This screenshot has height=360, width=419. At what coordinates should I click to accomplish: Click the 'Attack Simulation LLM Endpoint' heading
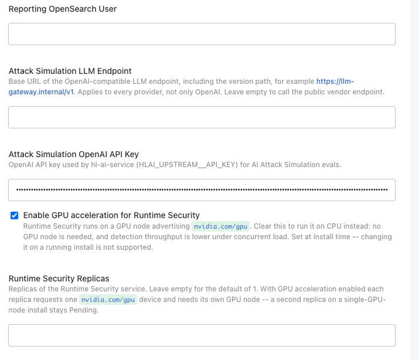click(70, 71)
